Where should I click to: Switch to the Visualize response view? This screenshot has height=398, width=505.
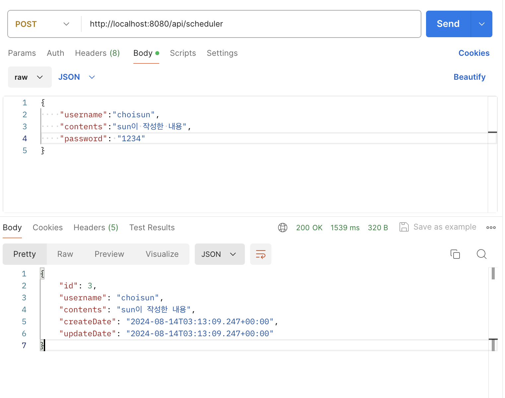click(162, 254)
